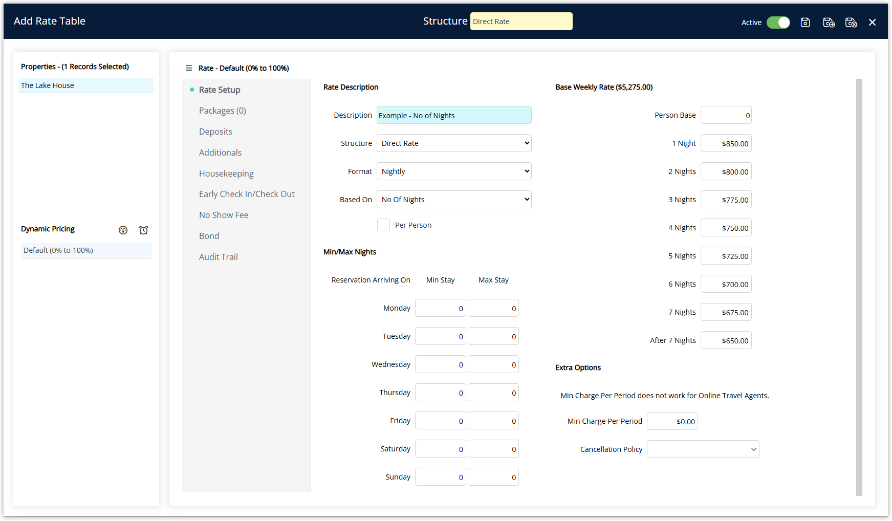The image size is (892, 521).
Task: Open the Based On dropdown
Action: 454,200
